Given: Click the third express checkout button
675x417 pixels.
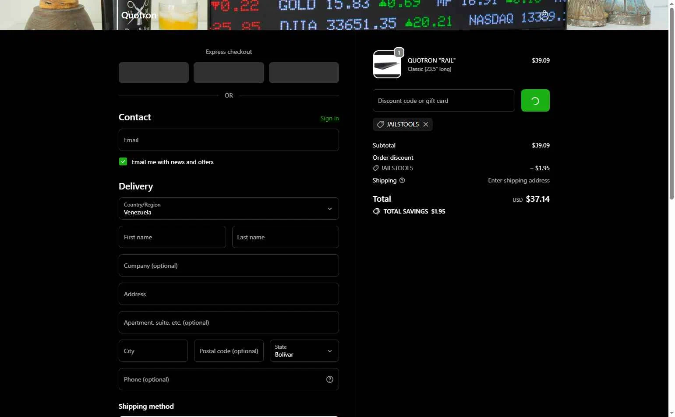Looking at the screenshot, I should (x=304, y=73).
